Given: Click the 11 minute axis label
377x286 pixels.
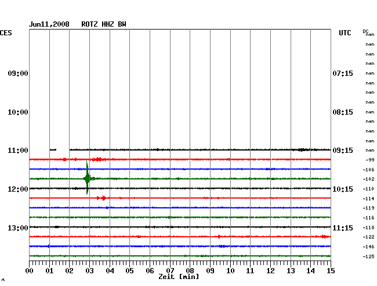Looking at the screenshot, I should (x=251, y=271).
